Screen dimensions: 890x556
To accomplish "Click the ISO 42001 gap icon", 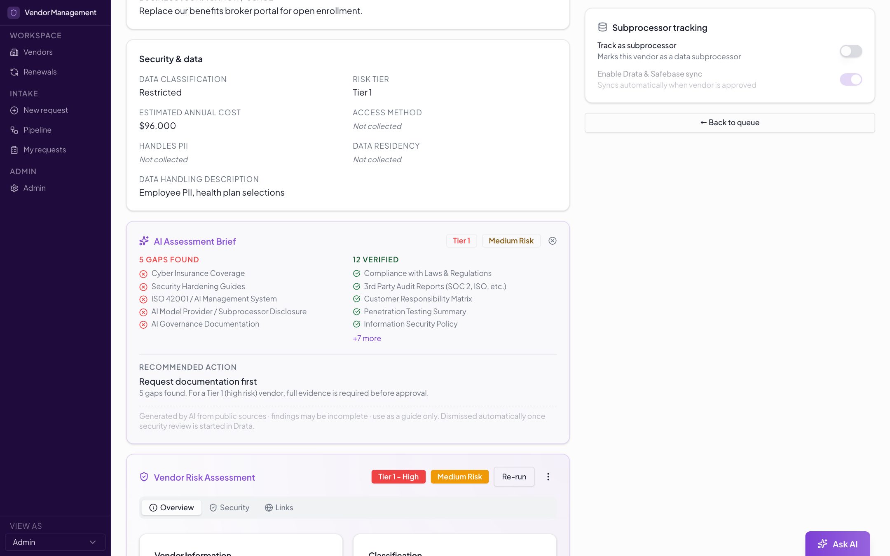I will (143, 299).
